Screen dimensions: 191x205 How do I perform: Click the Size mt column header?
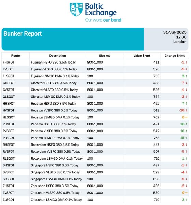pyautogui.click(x=104, y=56)
